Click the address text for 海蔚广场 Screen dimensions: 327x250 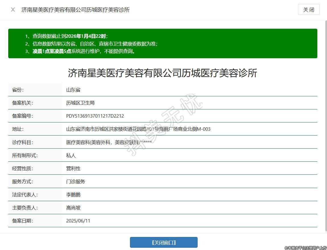[138, 129]
